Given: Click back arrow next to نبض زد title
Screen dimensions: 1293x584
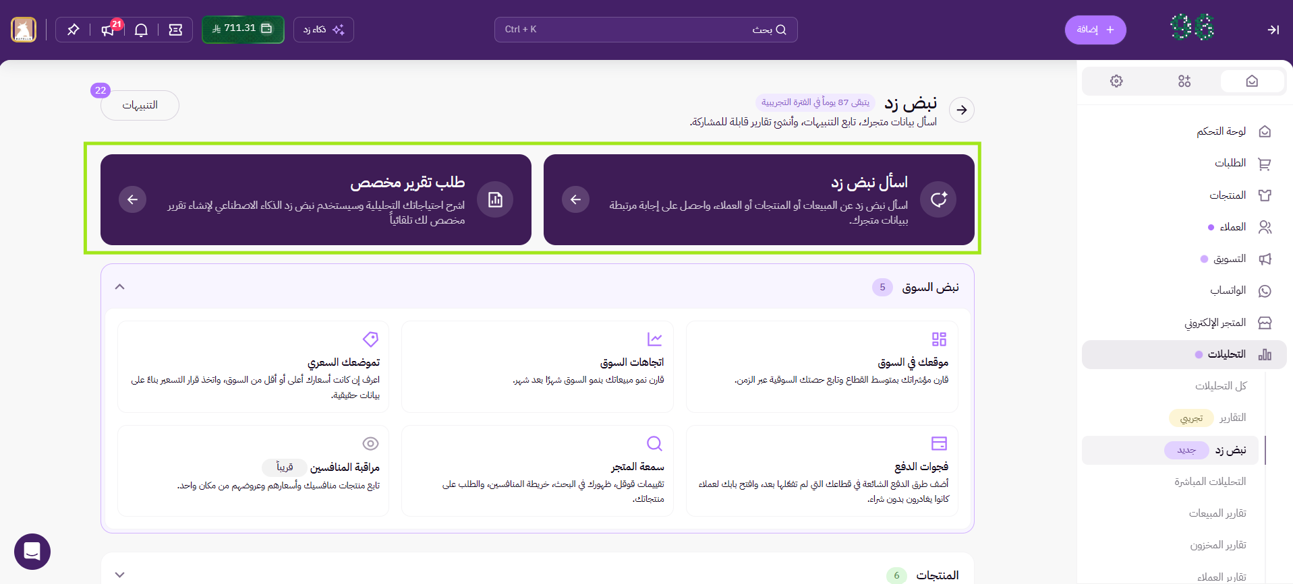Looking at the screenshot, I should click(962, 110).
